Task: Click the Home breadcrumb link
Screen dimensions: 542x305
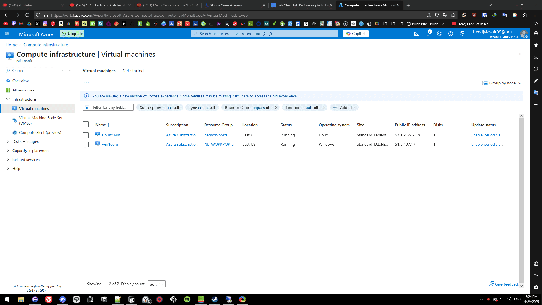Action: click(x=11, y=45)
